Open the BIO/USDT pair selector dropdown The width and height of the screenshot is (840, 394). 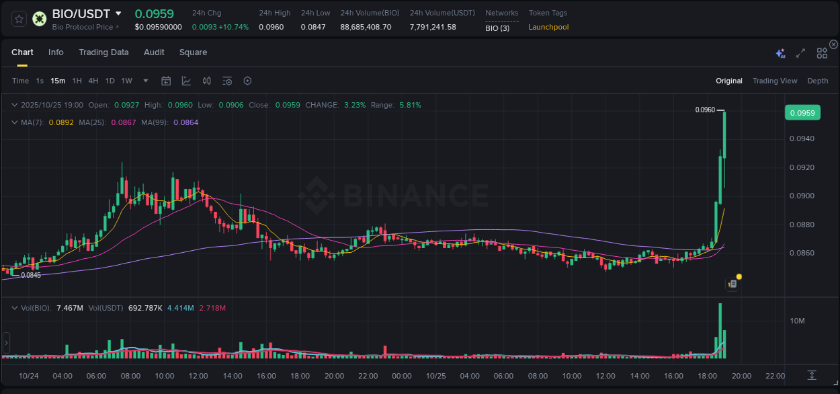pyautogui.click(x=120, y=13)
